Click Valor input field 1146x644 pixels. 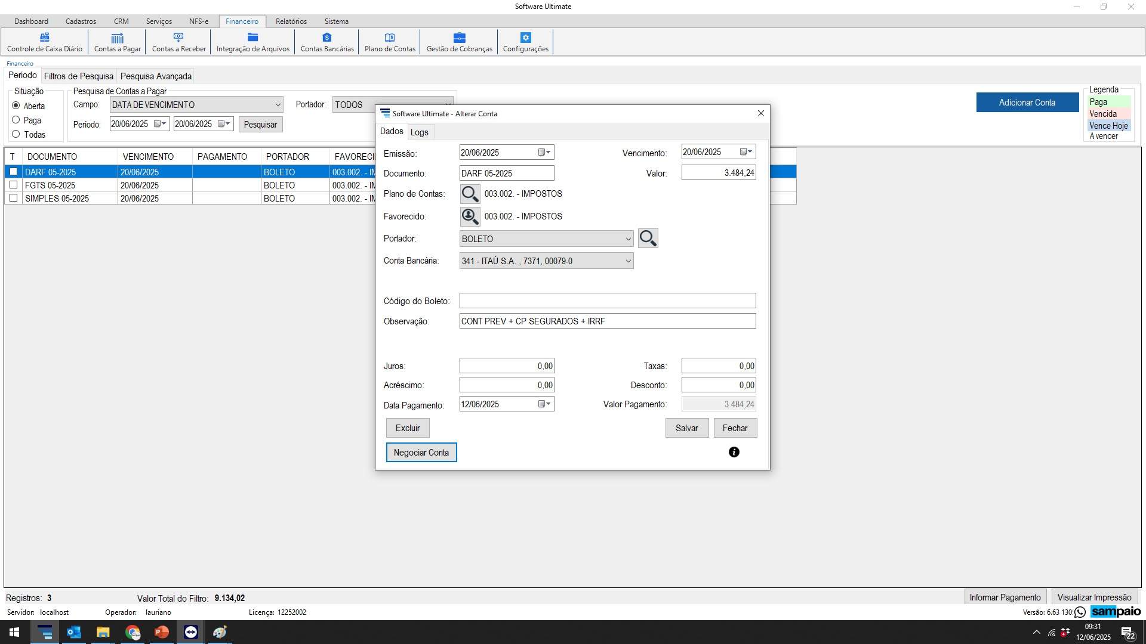coord(719,173)
